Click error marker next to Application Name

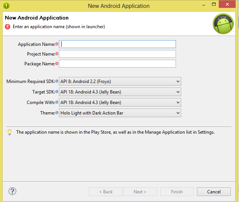57,44
